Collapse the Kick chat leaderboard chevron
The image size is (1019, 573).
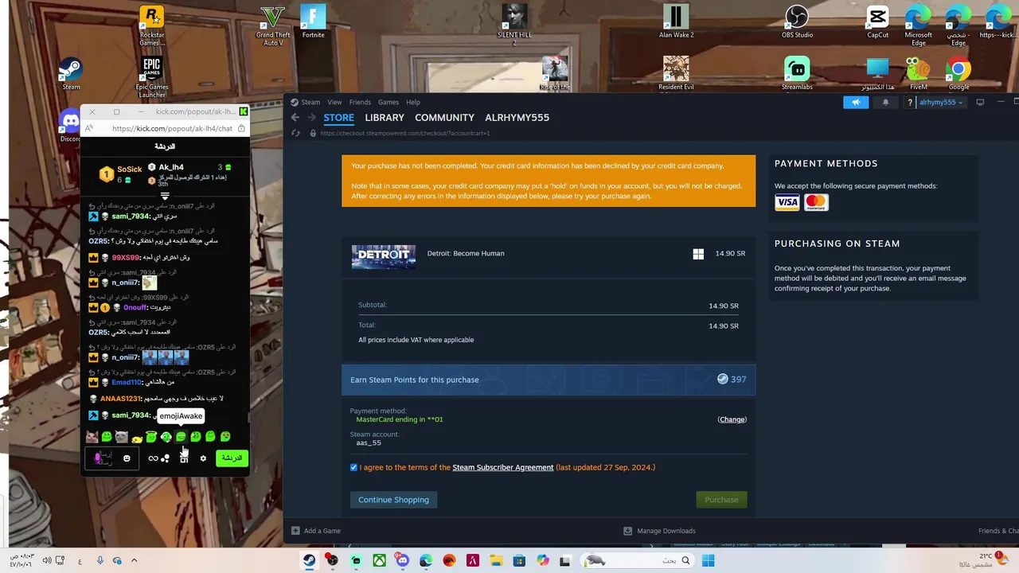pos(165,196)
